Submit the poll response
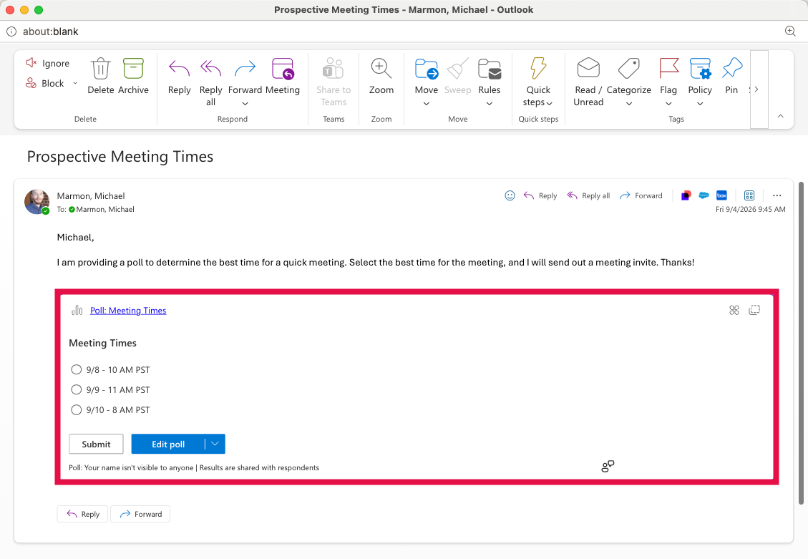Image resolution: width=808 pixels, height=559 pixels. 96,444
